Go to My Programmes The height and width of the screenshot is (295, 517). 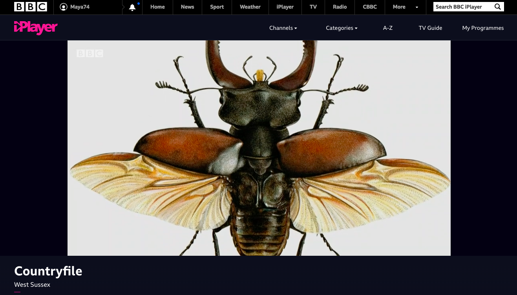coord(483,28)
